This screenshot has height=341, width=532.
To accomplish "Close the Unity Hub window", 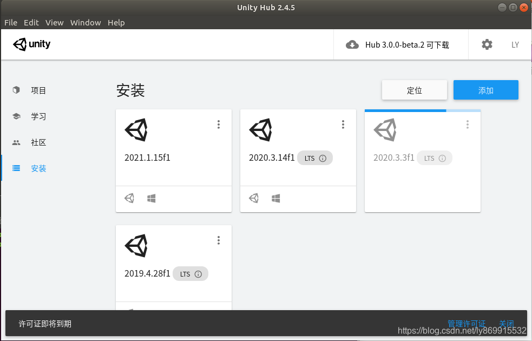I will coord(524,8).
